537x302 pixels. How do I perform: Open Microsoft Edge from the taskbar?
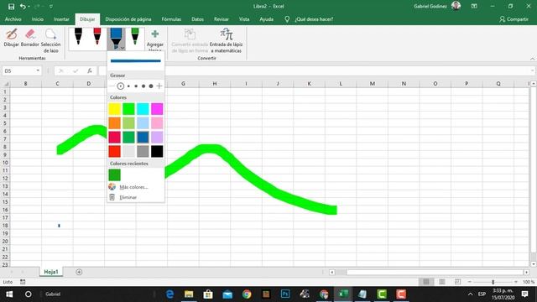(169, 294)
